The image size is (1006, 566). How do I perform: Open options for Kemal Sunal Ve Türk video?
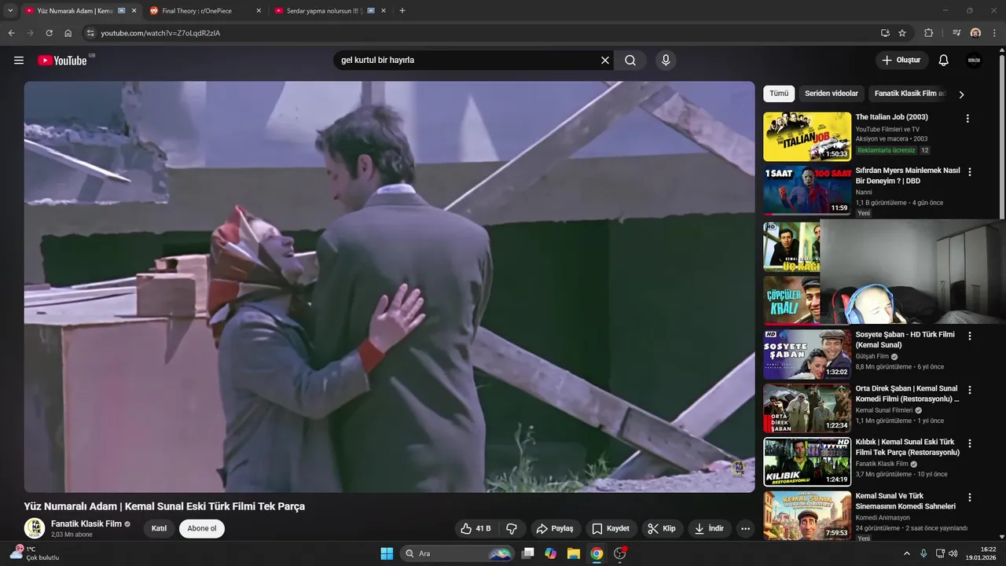(x=970, y=498)
